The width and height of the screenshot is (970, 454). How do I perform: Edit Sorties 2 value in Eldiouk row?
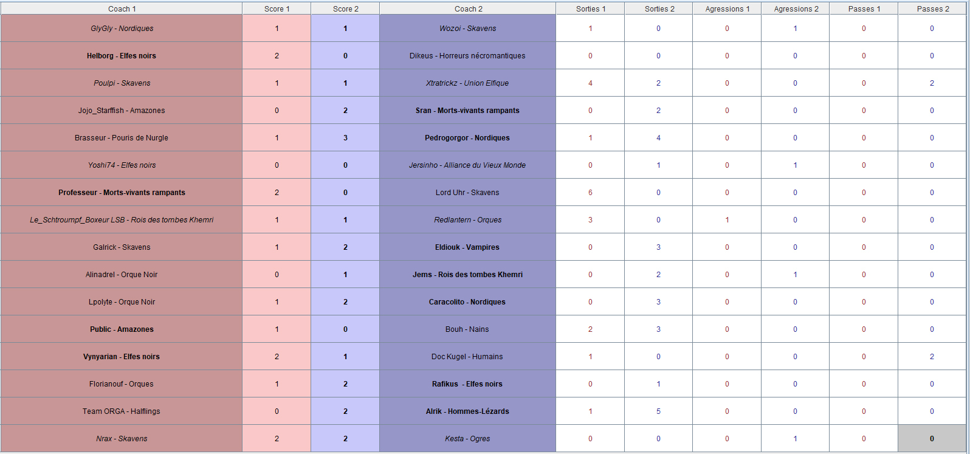659,247
